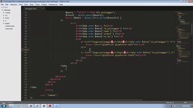Open index.php in the sidebar
The width and height of the screenshot is (193, 108).
(x=9, y=29)
